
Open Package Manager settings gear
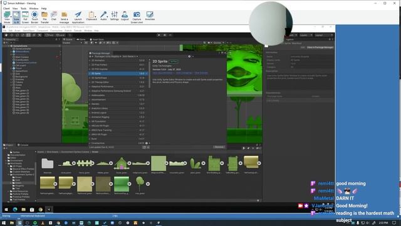(x=189, y=56)
